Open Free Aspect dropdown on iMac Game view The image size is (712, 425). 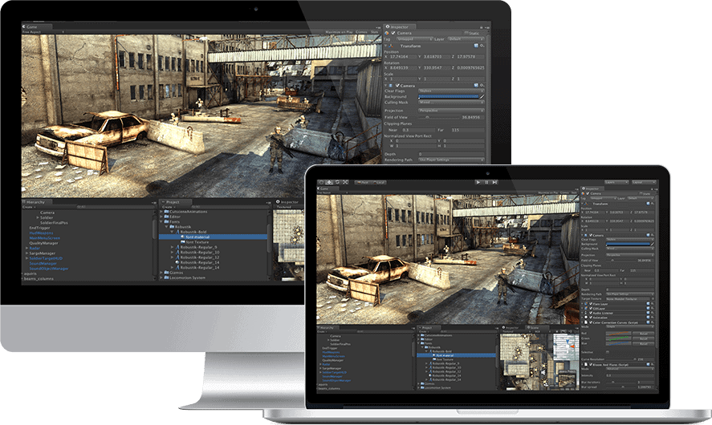[43, 32]
